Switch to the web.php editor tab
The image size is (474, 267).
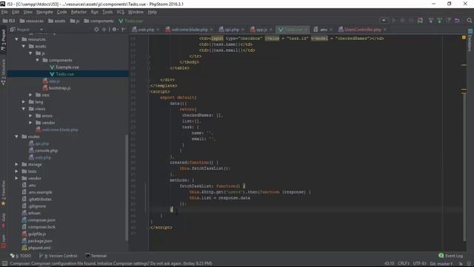146,30
